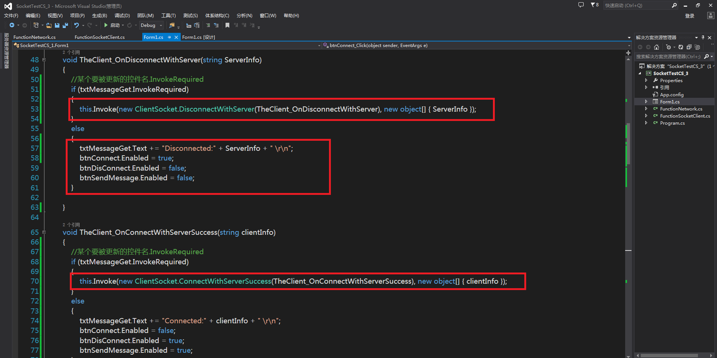Toggle auto-hide pin on Solution Explorer
This screenshot has width=717, height=358.
[703, 38]
